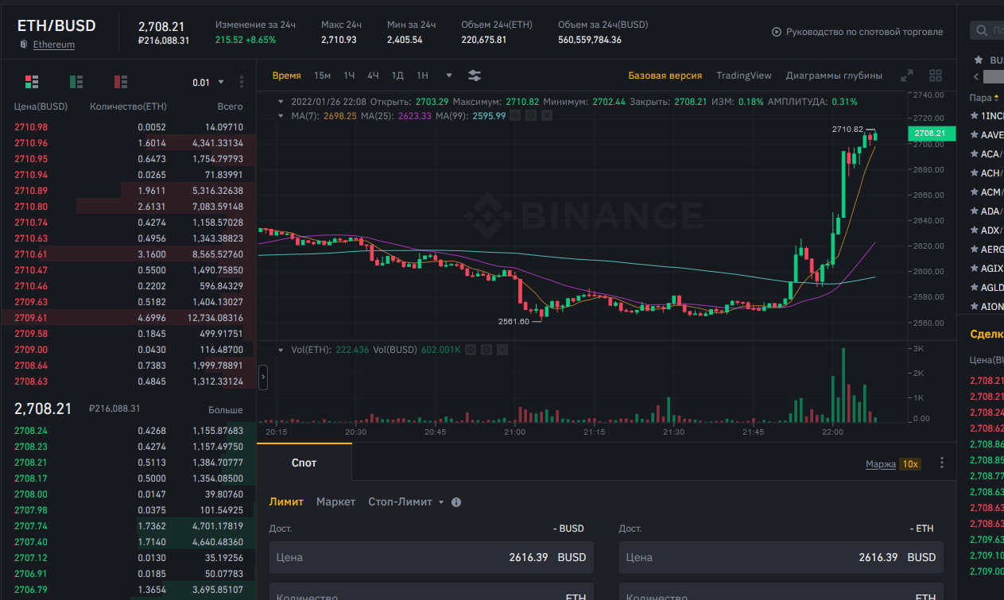Open the spot trading guide link
The width and height of the screenshot is (1004, 600).
click(x=857, y=32)
